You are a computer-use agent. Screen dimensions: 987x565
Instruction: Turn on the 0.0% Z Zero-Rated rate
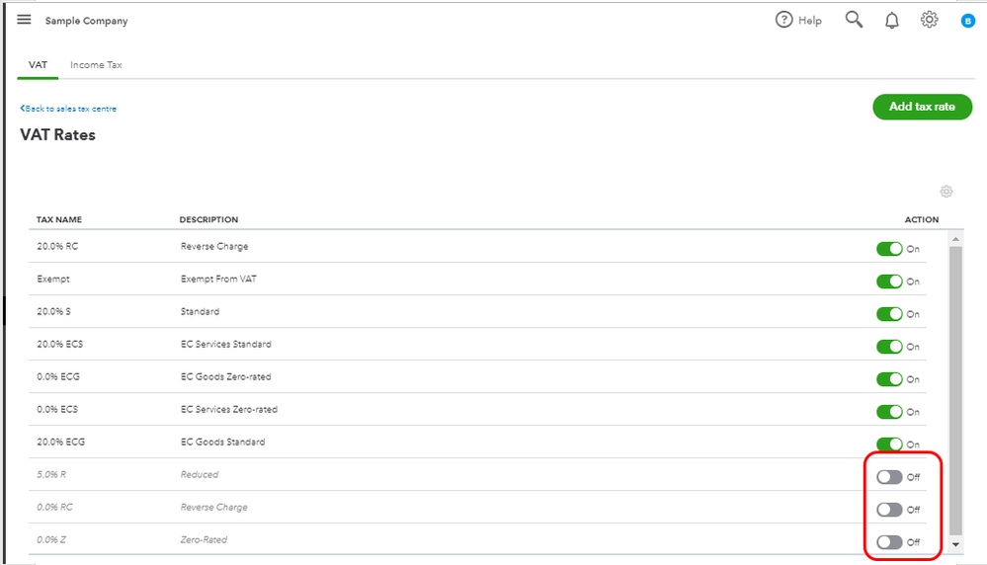pos(889,542)
